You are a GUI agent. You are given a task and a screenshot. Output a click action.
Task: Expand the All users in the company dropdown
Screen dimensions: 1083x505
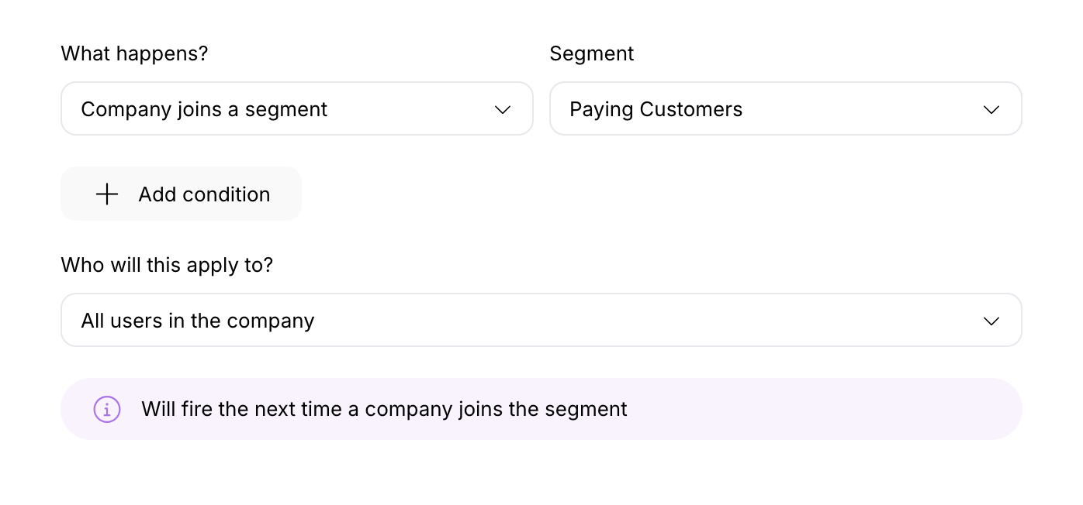pyautogui.click(x=541, y=319)
